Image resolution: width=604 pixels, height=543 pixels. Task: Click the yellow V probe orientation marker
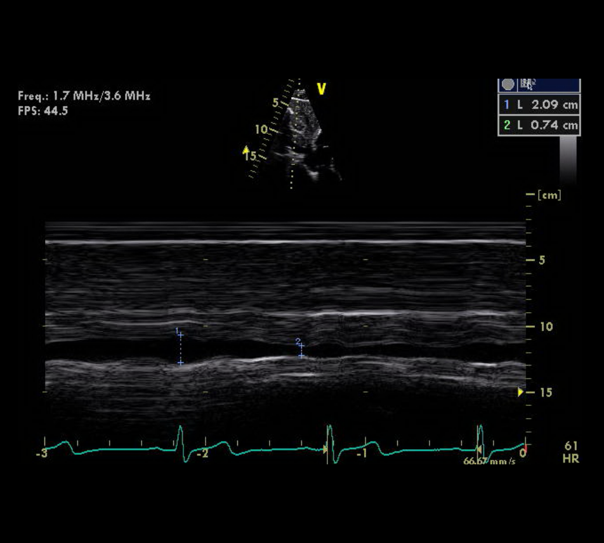click(x=321, y=89)
